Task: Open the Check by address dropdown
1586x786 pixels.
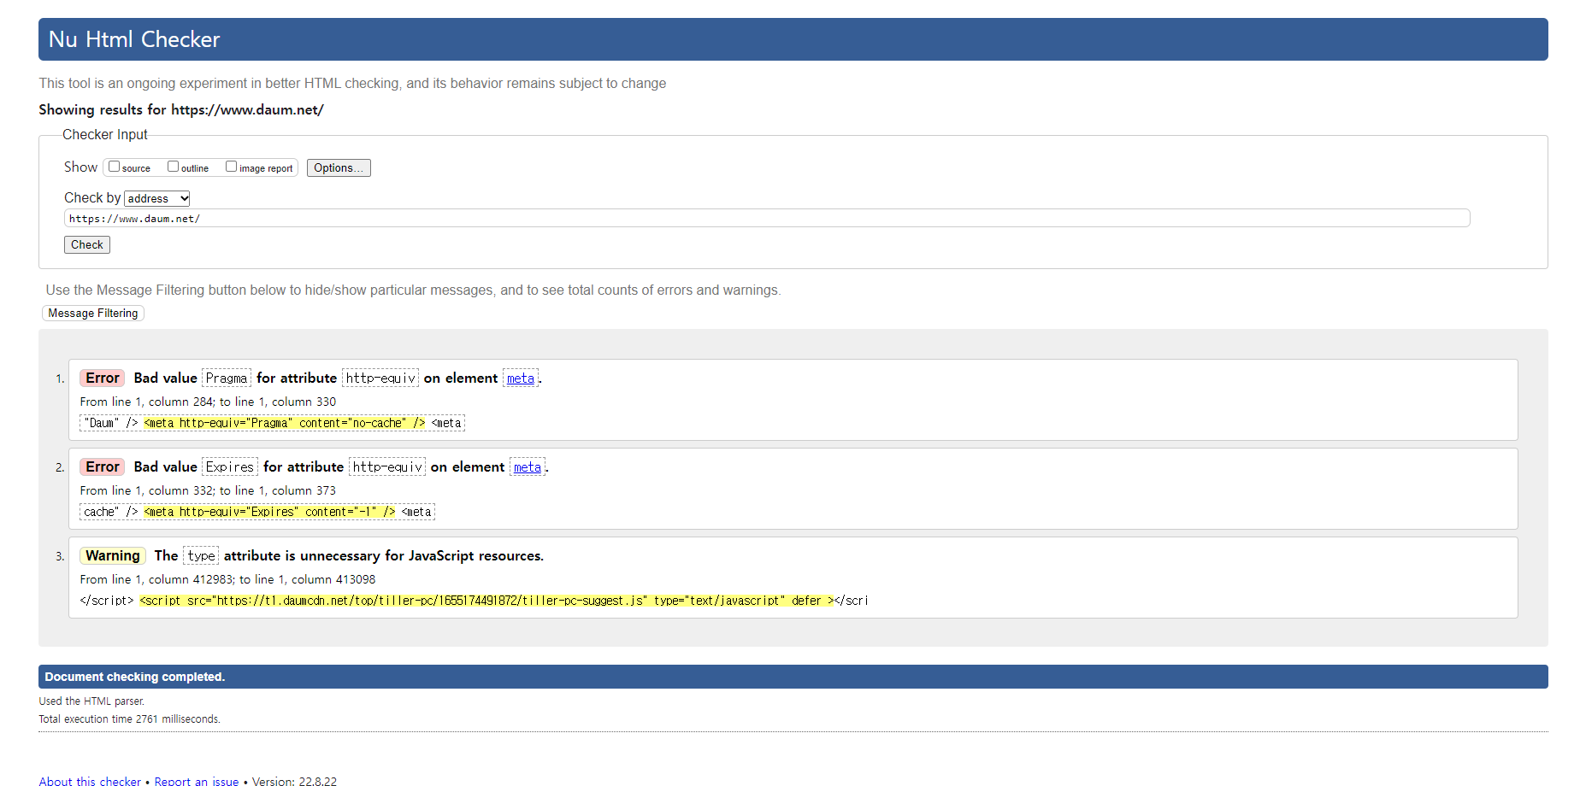Action: tap(157, 198)
